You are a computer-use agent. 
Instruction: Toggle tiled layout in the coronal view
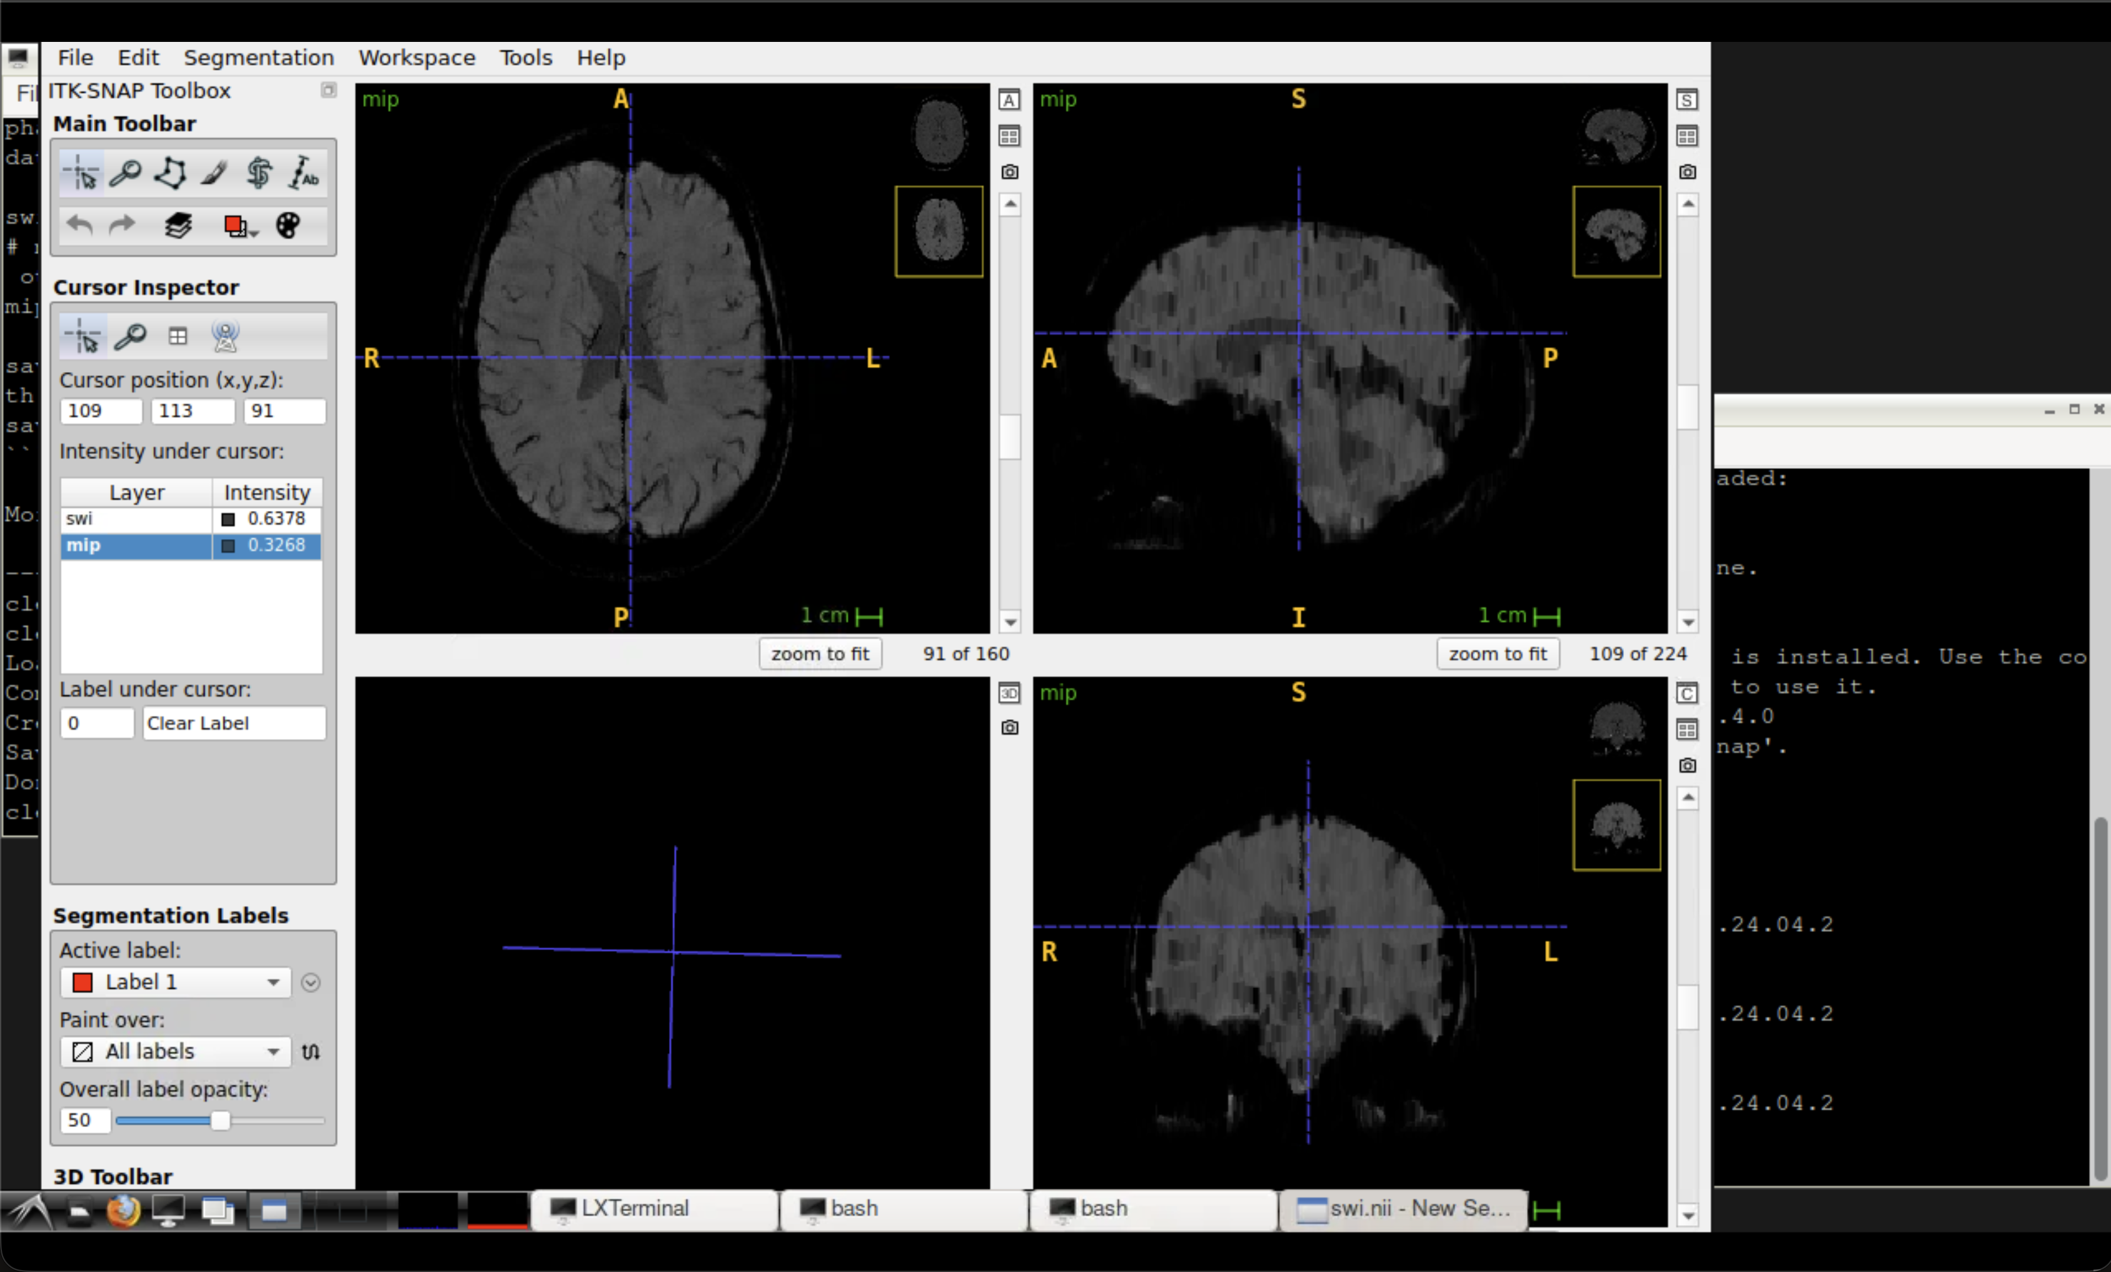1687,730
